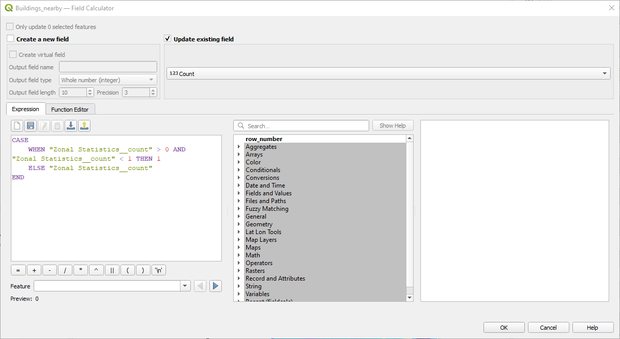620x339 pixels.
Task: Expand the Geometry function group
Action: [239, 224]
